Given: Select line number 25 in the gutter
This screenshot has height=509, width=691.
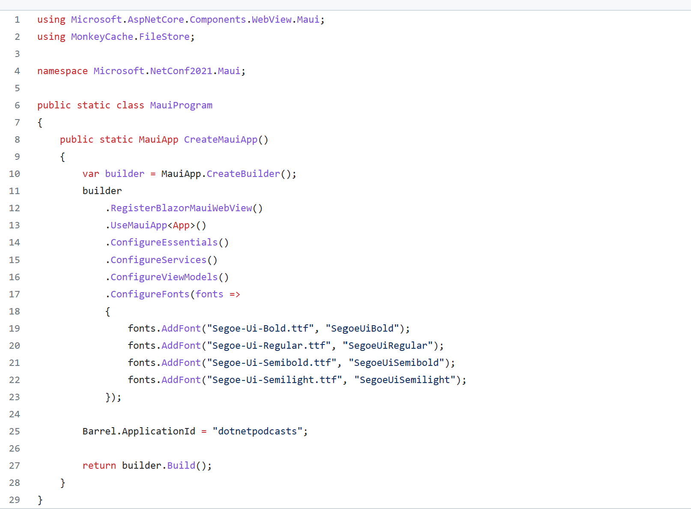Looking at the screenshot, I should click(15, 431).
